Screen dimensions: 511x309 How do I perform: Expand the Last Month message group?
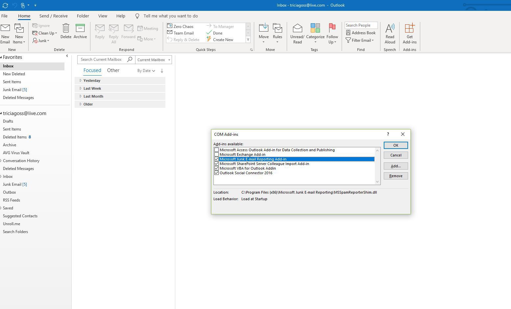pos(81,96)
